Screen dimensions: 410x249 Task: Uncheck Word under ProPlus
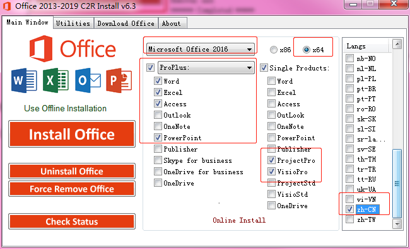point(158,81)
